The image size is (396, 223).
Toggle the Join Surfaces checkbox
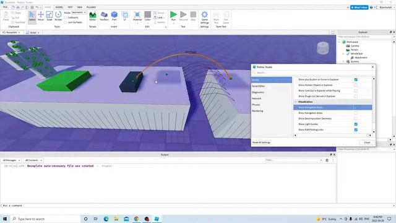66,22
